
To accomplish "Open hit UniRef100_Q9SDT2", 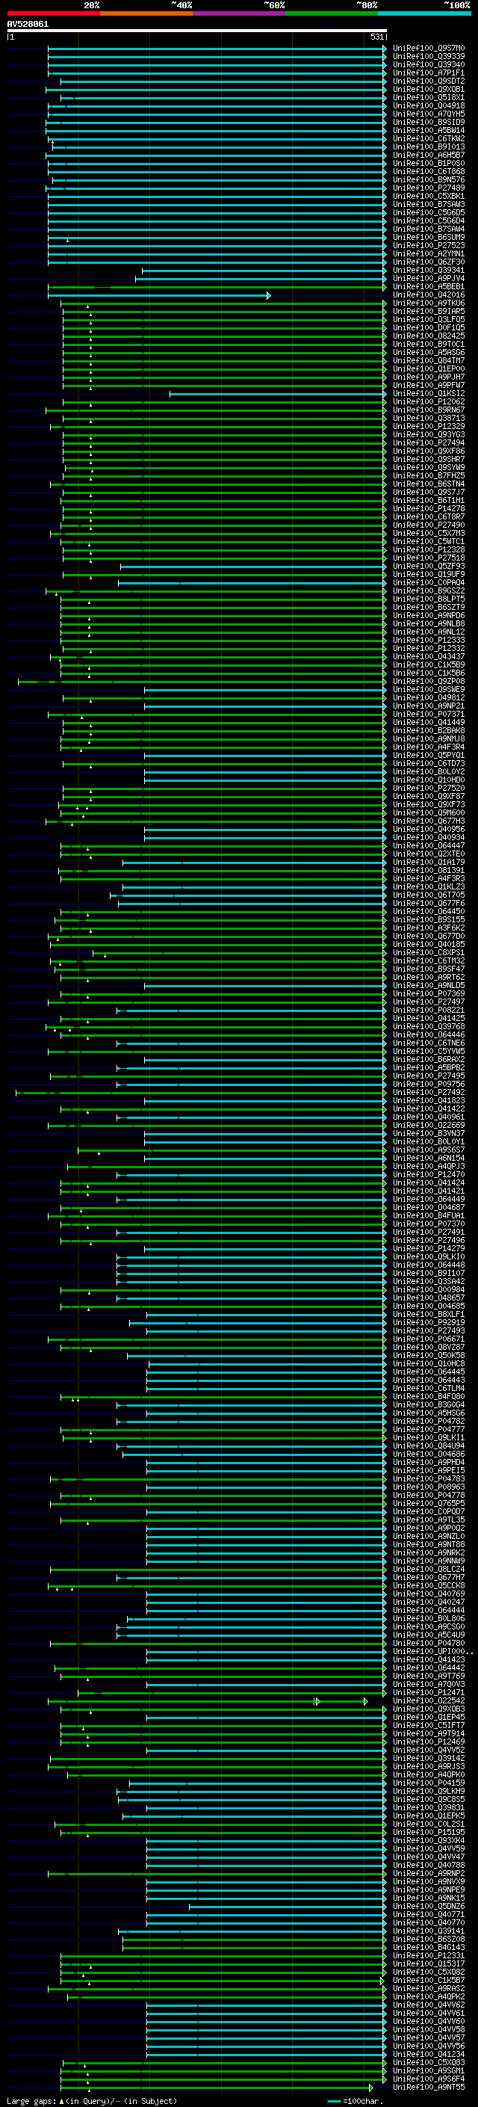I will click(429, 81).
